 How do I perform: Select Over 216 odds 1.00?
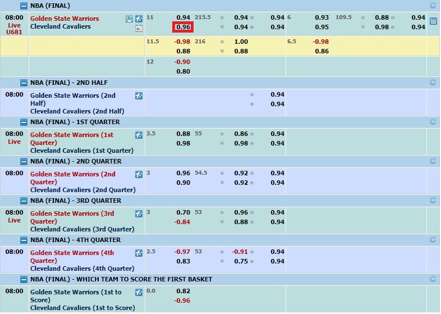tap(241, 42)
